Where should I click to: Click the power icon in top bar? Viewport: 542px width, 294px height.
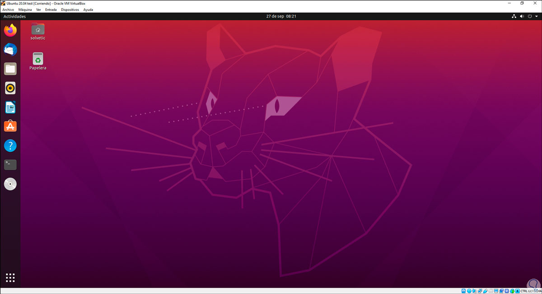[x=529, y=16]
